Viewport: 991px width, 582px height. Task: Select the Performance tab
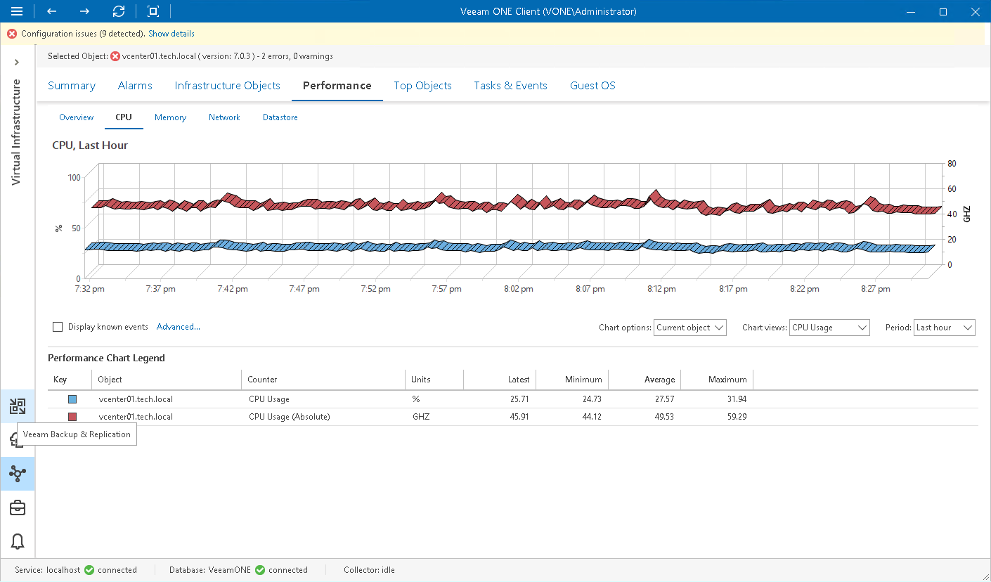coord(337,86)
